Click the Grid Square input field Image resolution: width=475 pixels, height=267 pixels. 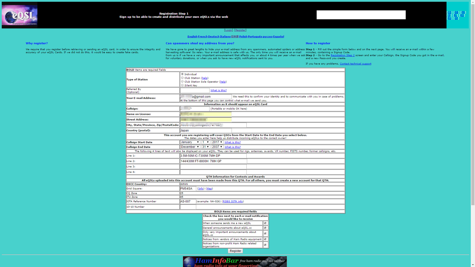(x=188, y=189)
